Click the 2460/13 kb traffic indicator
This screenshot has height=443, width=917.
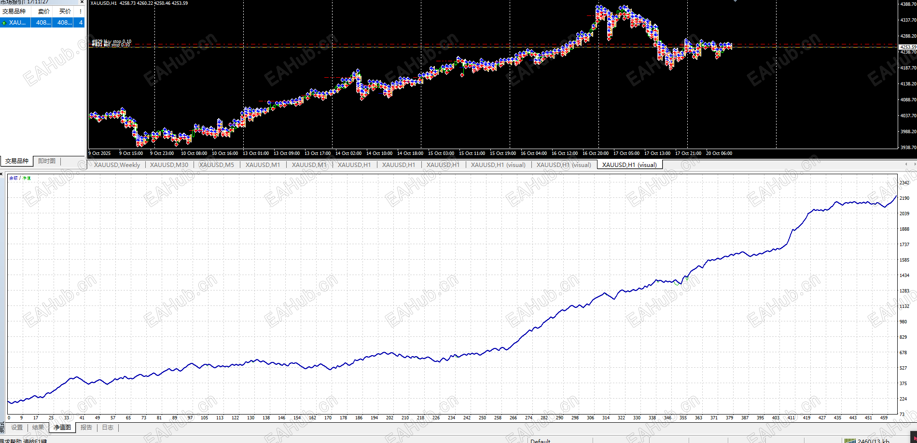pos(874,441)
